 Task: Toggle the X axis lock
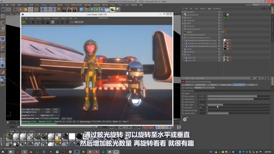click(x=42, y=10)
